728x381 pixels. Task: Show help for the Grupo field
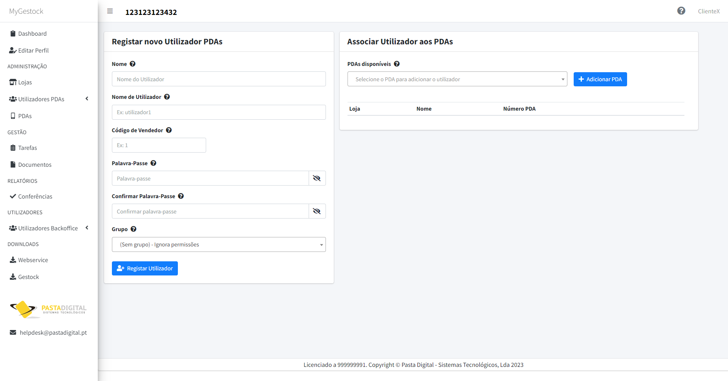tap(134, 229)
